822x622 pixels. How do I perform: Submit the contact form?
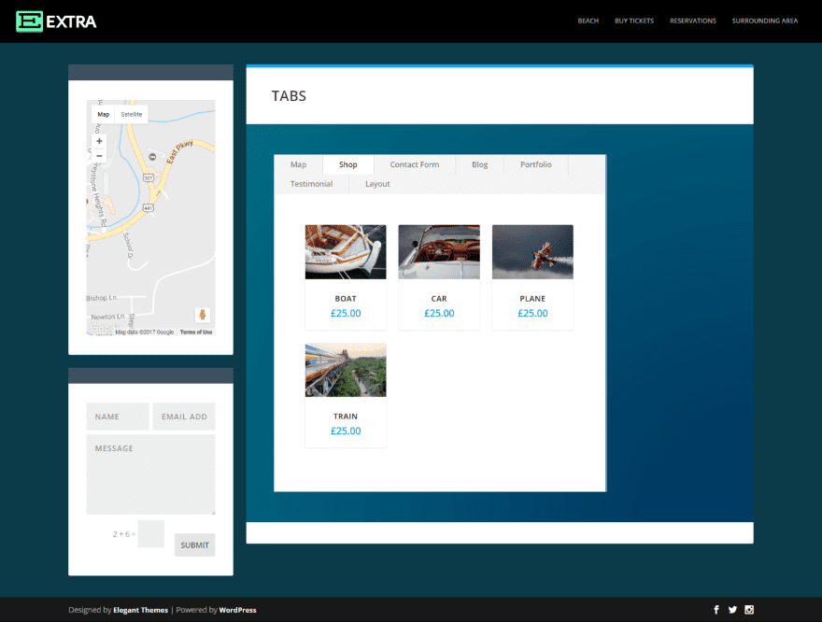[x=194, y=545]
